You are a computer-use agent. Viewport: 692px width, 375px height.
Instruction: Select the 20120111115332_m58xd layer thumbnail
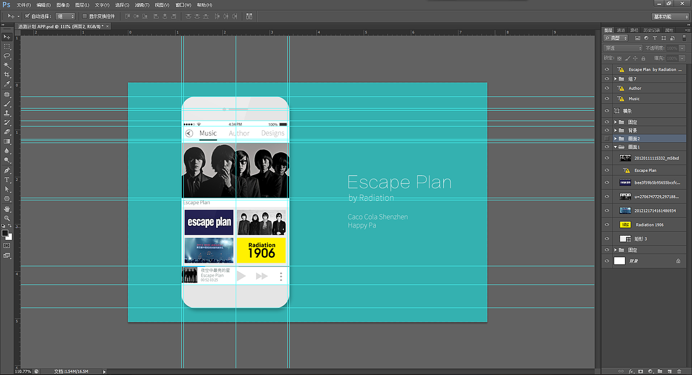coord(625,158)
